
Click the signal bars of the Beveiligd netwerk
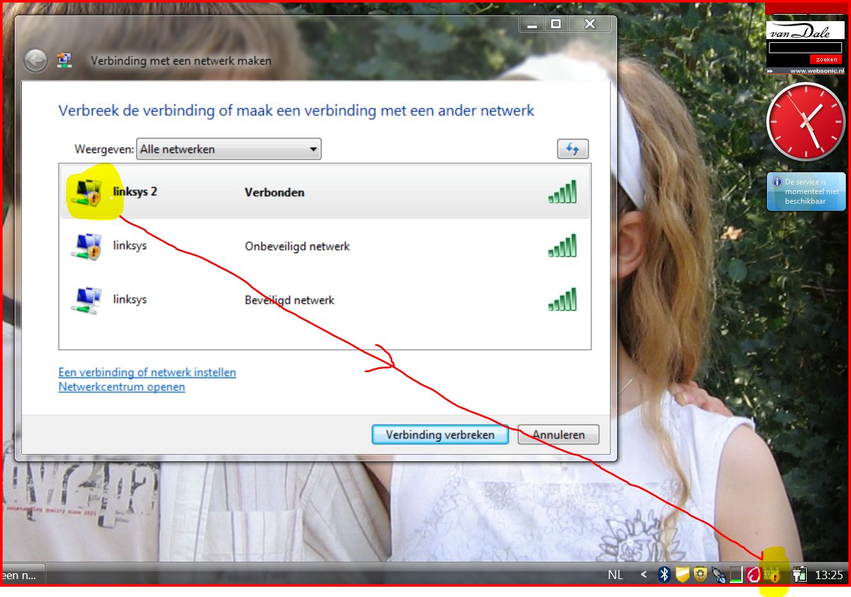[562, 299]
